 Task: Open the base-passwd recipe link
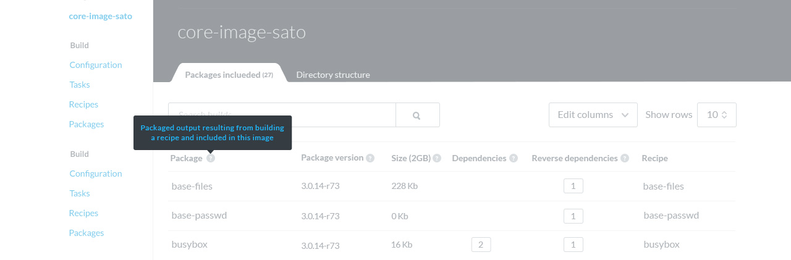(671, 216)
